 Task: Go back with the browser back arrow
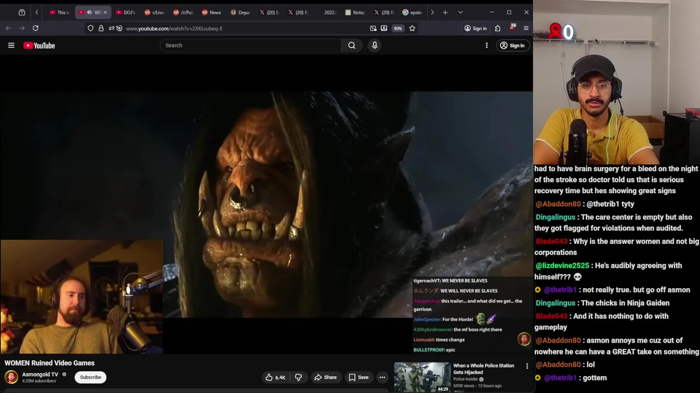click(x=8, y=28)
